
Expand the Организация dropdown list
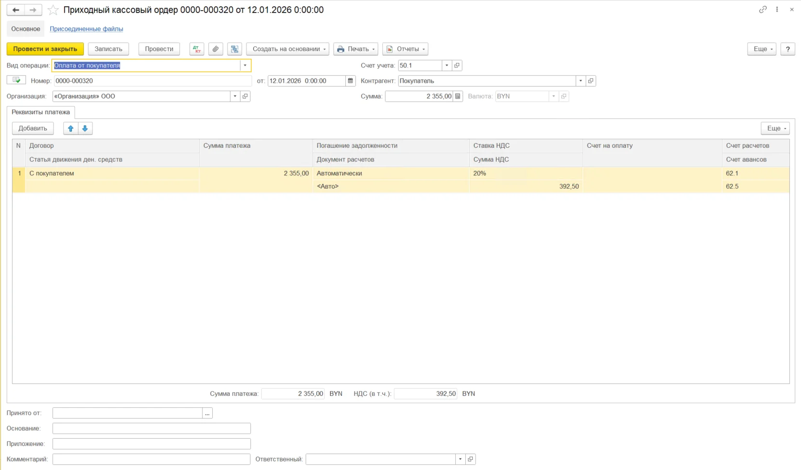click(x=235, y=96)
